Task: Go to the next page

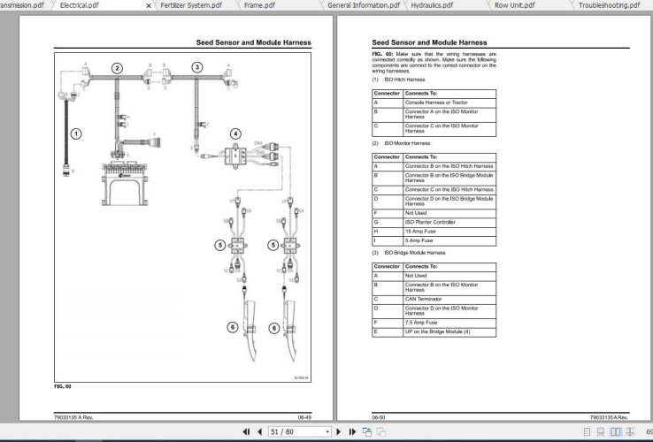Action: pos(338,432)
